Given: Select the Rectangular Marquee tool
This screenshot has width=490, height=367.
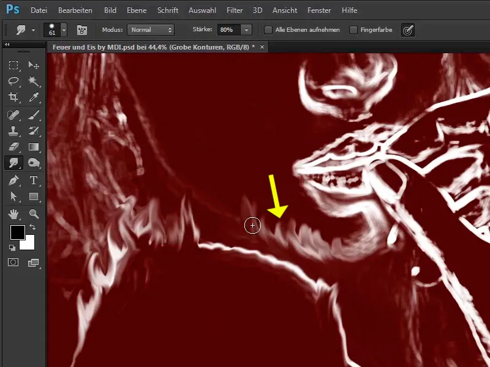Looking at the screenshot, I should tap(13, 65).
